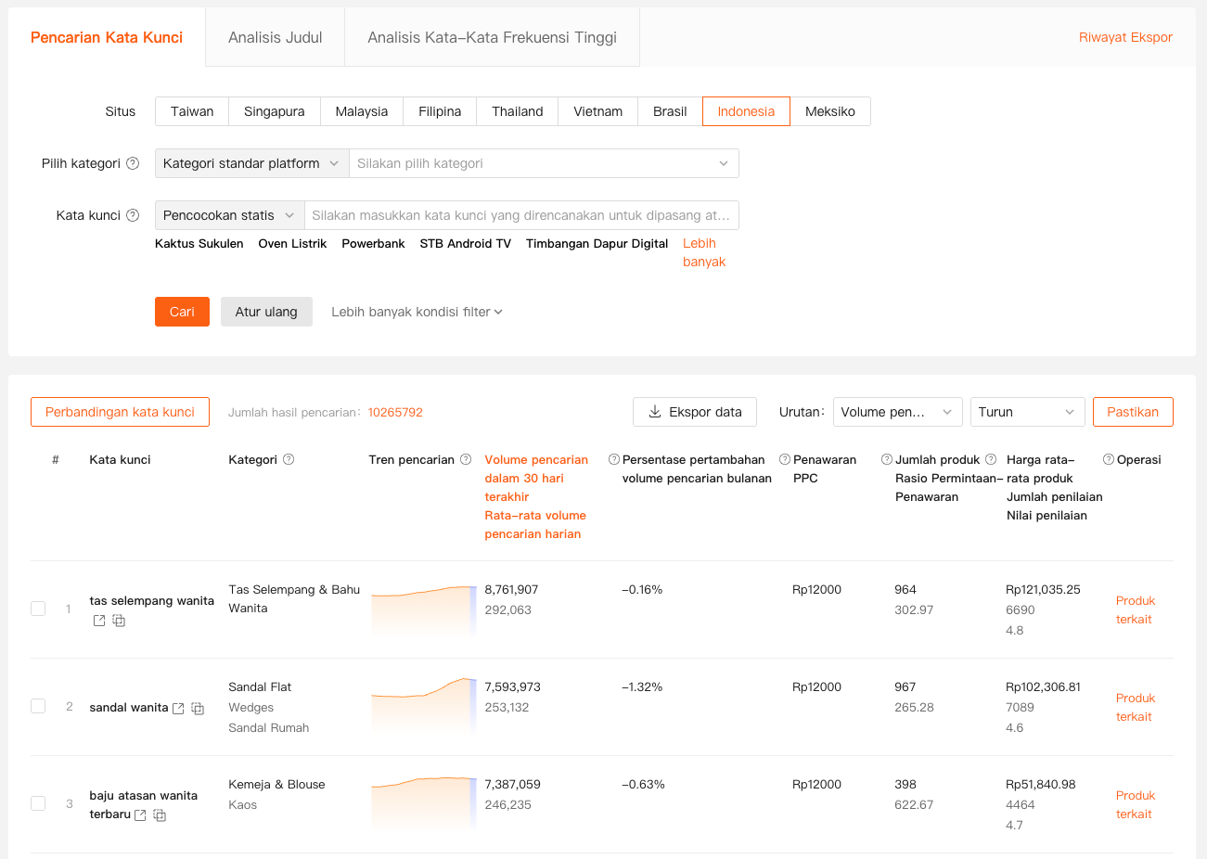Click help icon next to Pilih kategori

(x=133, y=163)
